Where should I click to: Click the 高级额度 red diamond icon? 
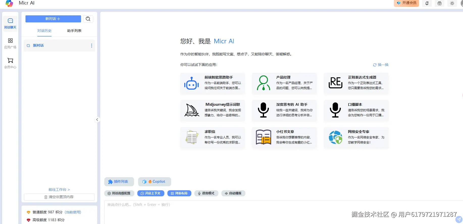pos(29,220)
